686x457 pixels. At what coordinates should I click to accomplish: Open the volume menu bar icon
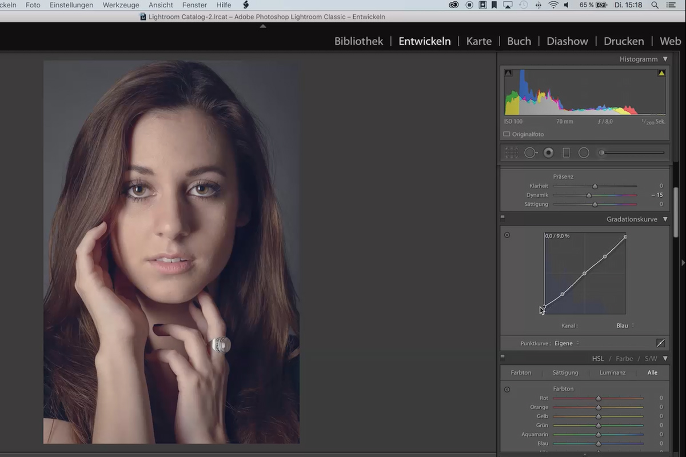click(567, 5)
